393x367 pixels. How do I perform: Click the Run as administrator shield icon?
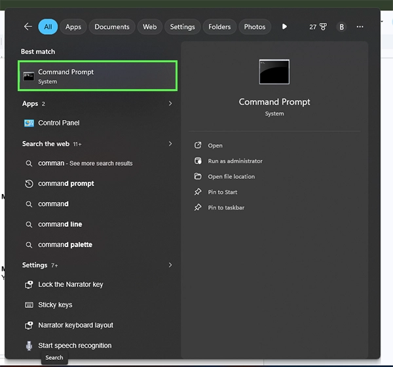pos(198,161)
